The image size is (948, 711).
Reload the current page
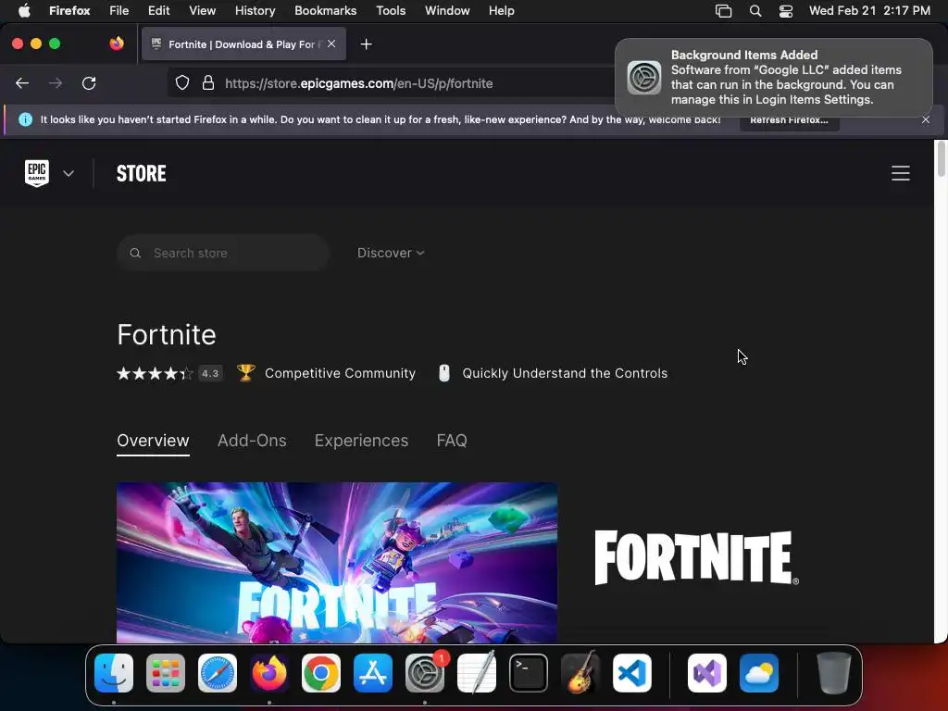[89, 82]
